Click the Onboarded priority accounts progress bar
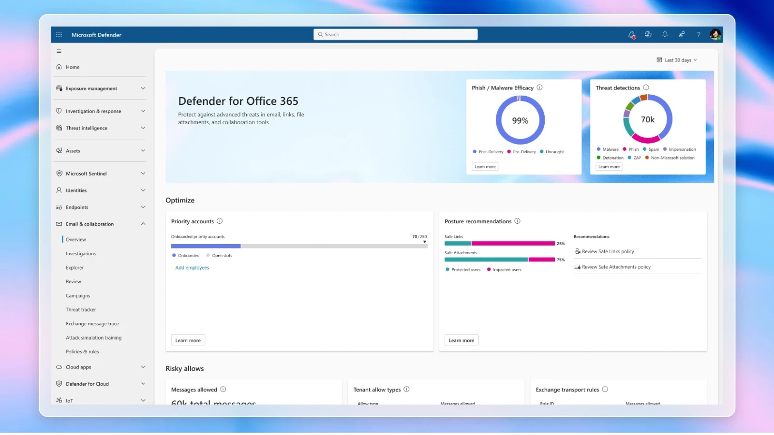 click(299, 246)
